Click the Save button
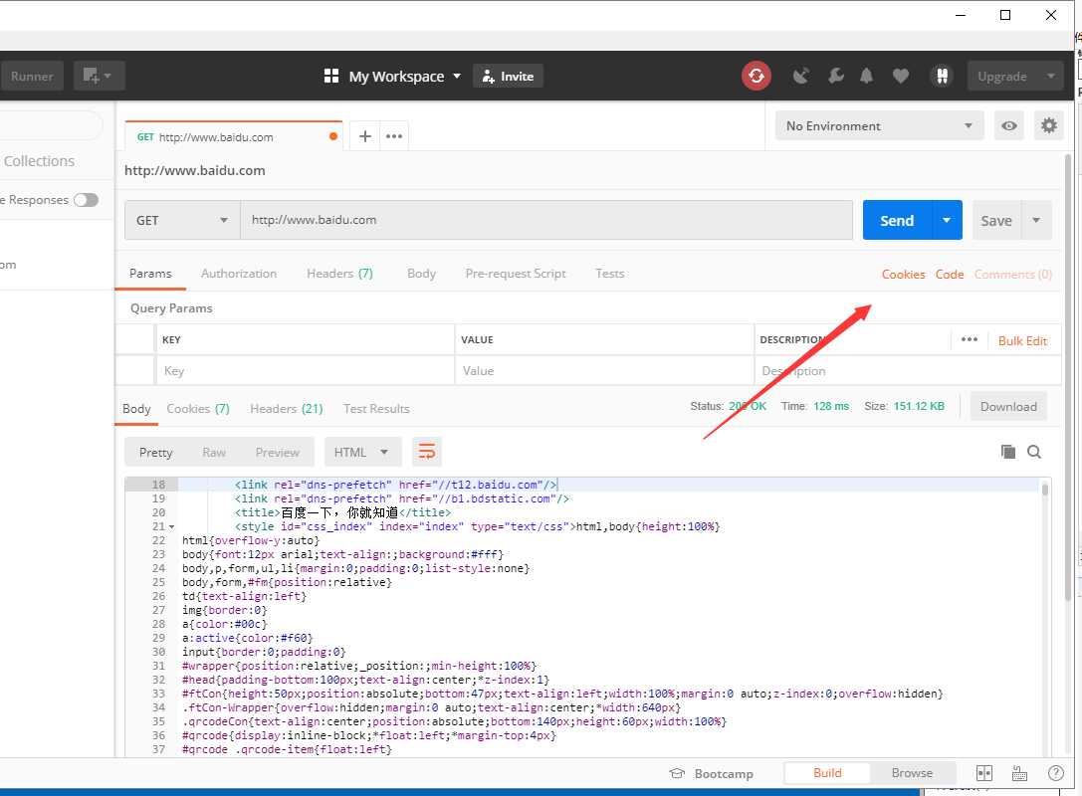Viewport: 1082px width, 796px height. tap(996, 220)
